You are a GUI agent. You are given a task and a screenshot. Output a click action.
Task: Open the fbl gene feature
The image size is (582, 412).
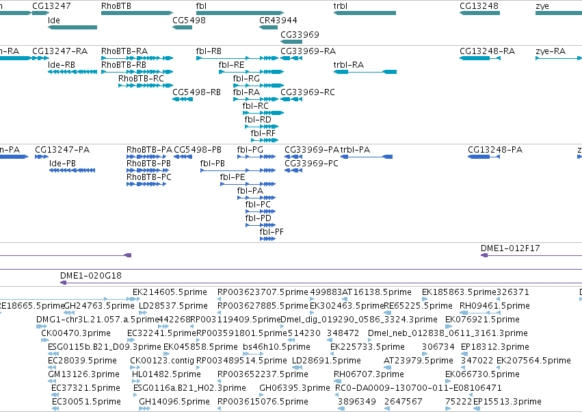coord(240,13)
